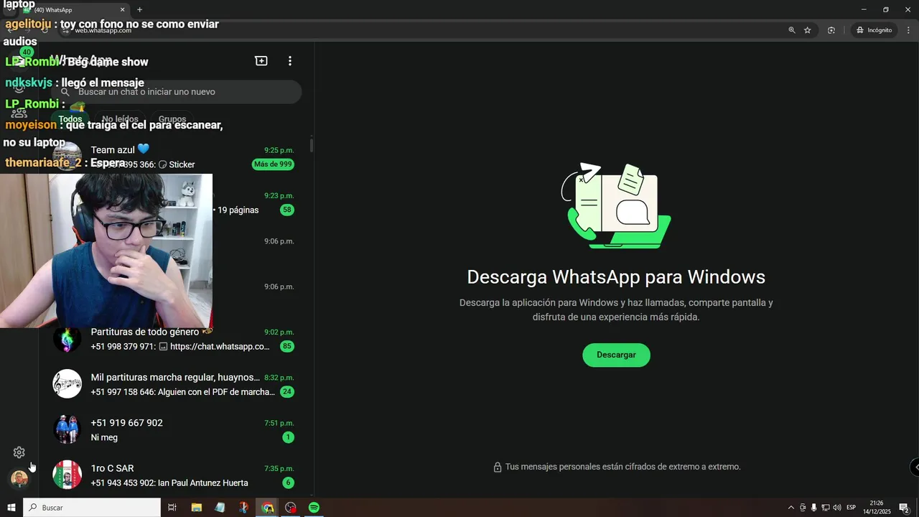Click the 24 unread badge

(x=287, y=392)
